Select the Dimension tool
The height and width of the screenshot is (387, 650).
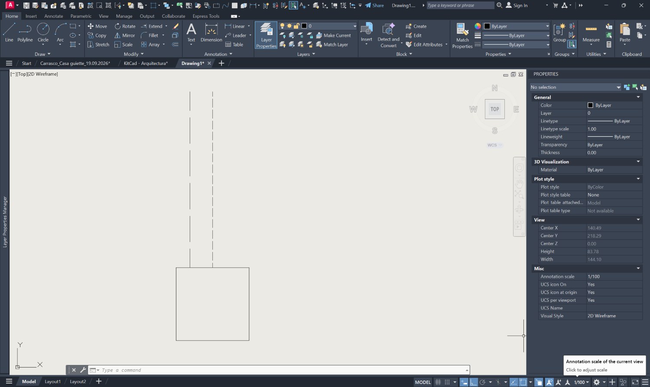211,33
